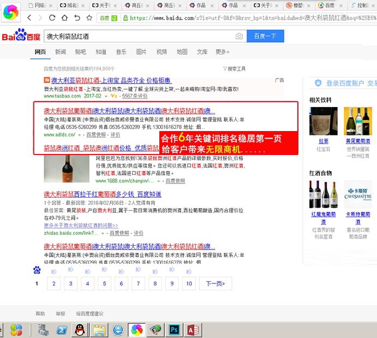Viewport: 377px width, 338px height.
Task: Open the 举报 footer link
Action: (61, 313)
